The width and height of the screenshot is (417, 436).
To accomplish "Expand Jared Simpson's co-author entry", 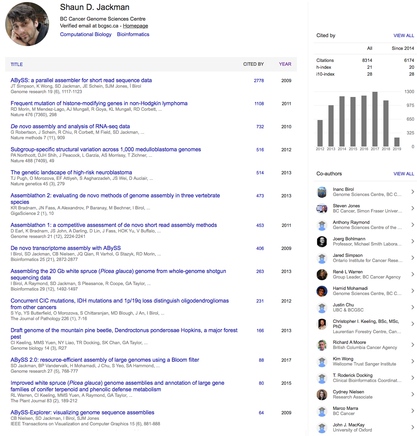I will tap(413, 258).
